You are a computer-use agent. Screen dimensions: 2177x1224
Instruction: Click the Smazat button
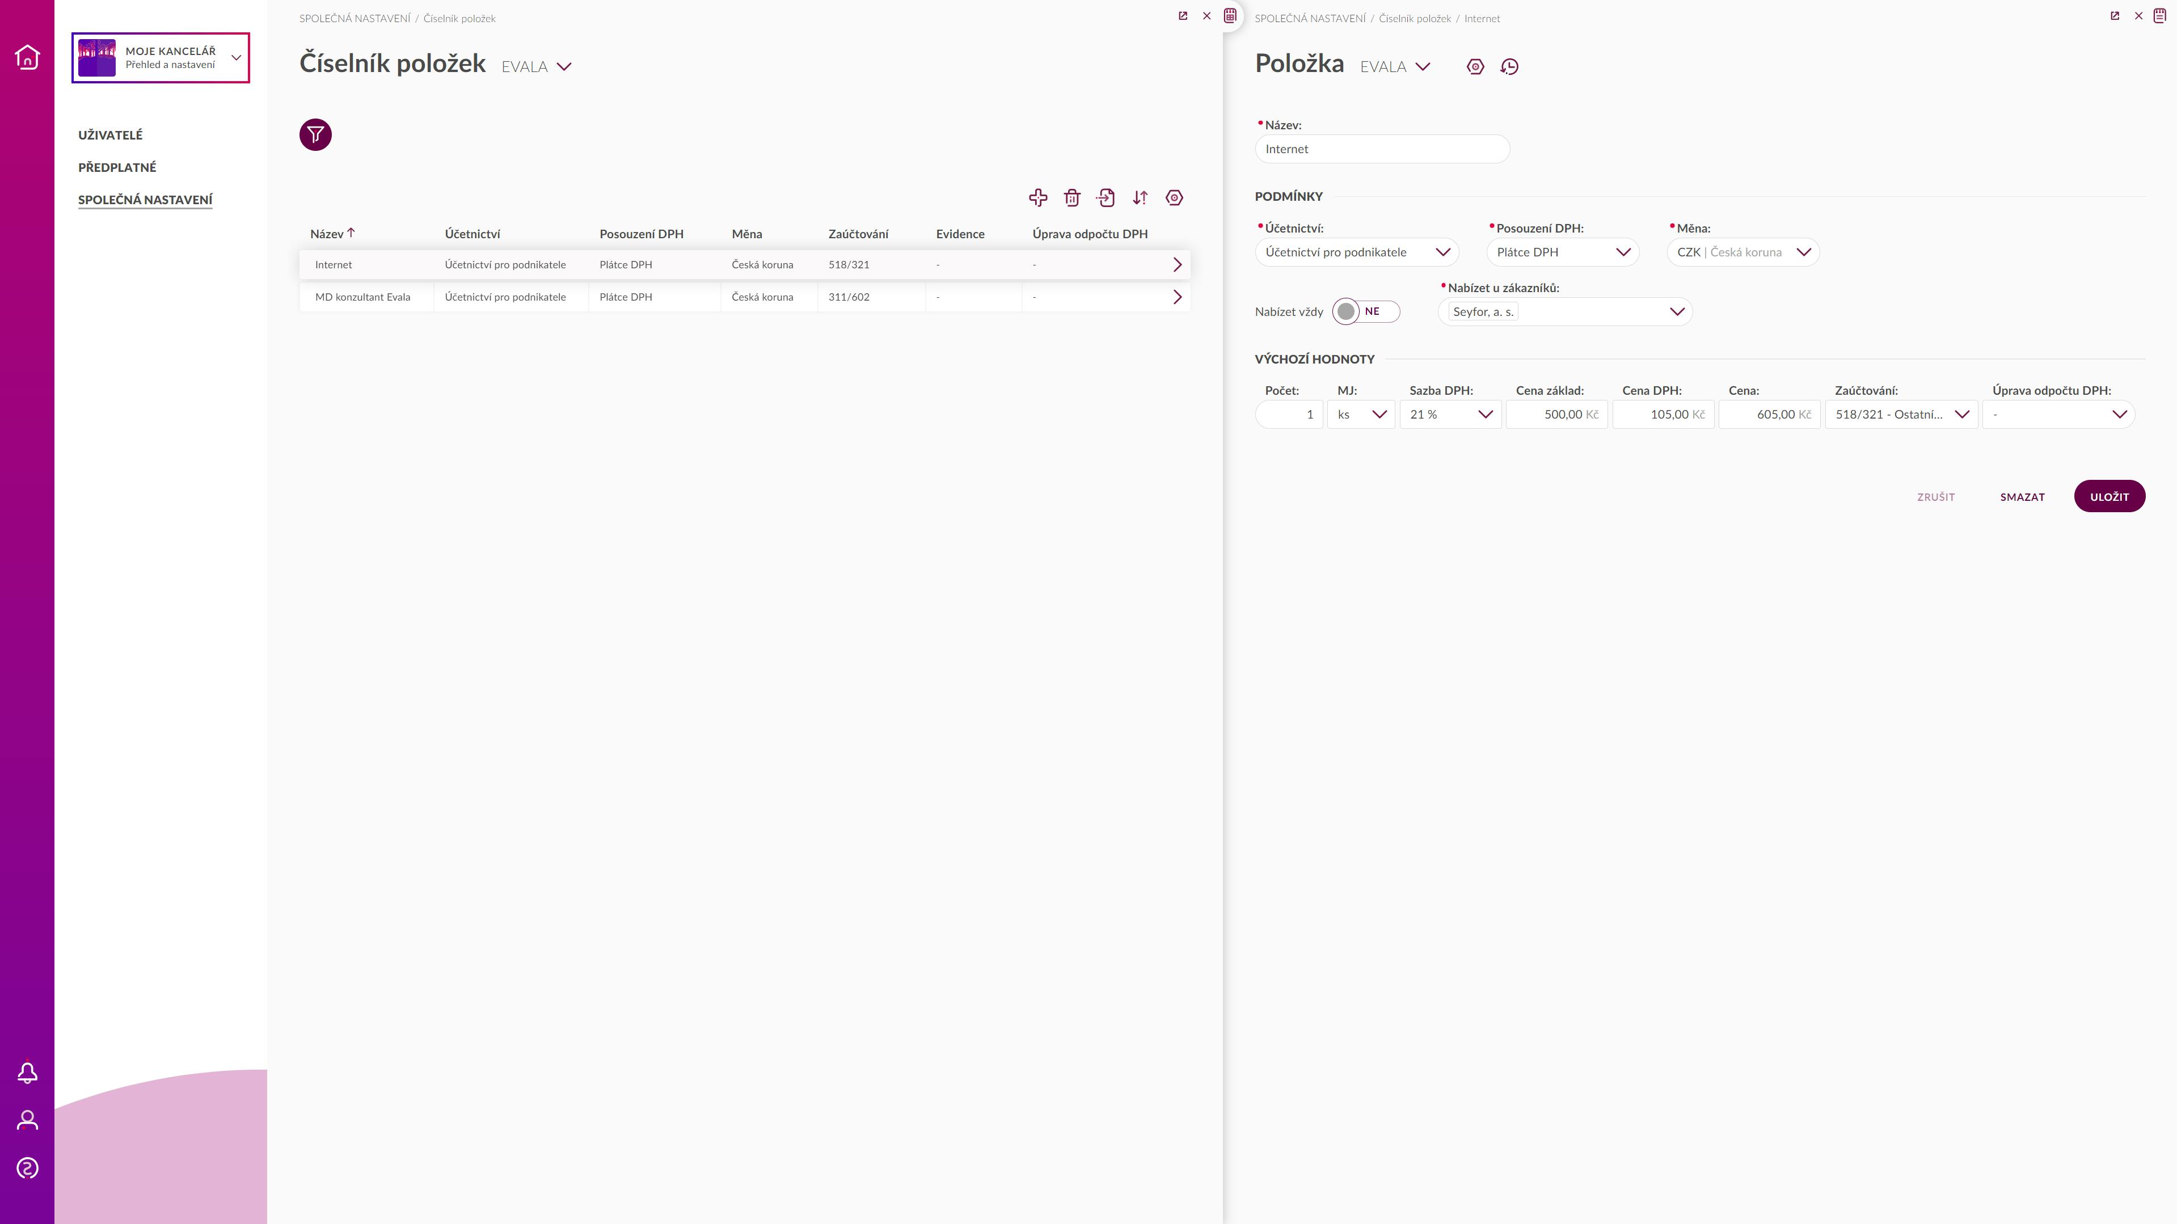pyautogui.click(x=2022, y=497)
